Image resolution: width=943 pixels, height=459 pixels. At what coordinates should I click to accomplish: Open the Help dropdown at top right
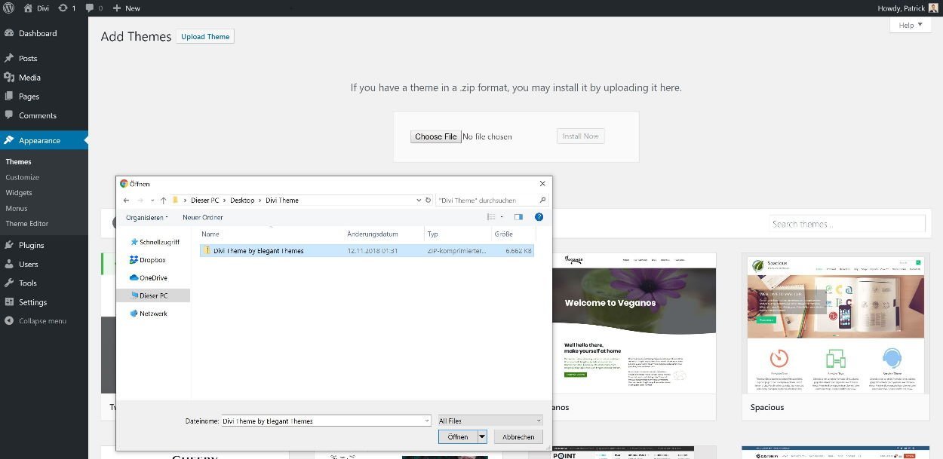910,24
